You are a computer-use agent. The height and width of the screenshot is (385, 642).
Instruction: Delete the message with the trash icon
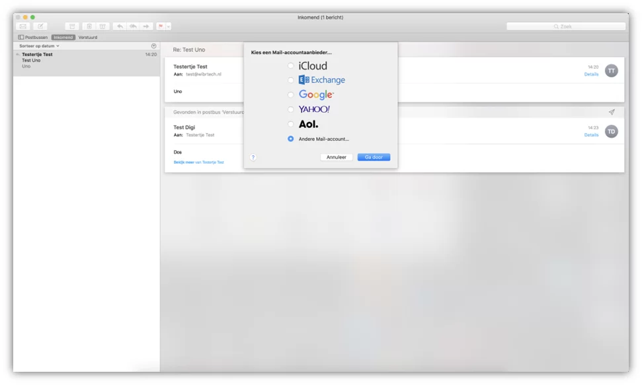(89, 26)
